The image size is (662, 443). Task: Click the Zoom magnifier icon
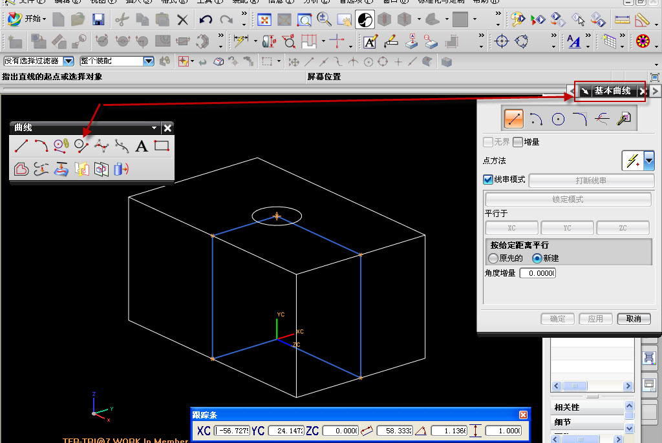[x=324, y=19]
